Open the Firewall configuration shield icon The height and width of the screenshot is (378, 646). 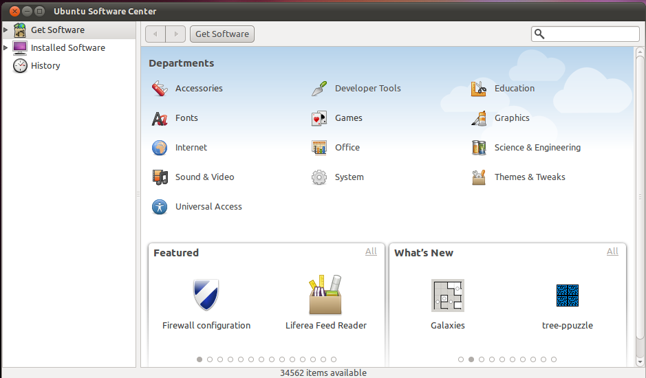coord(206,295)
